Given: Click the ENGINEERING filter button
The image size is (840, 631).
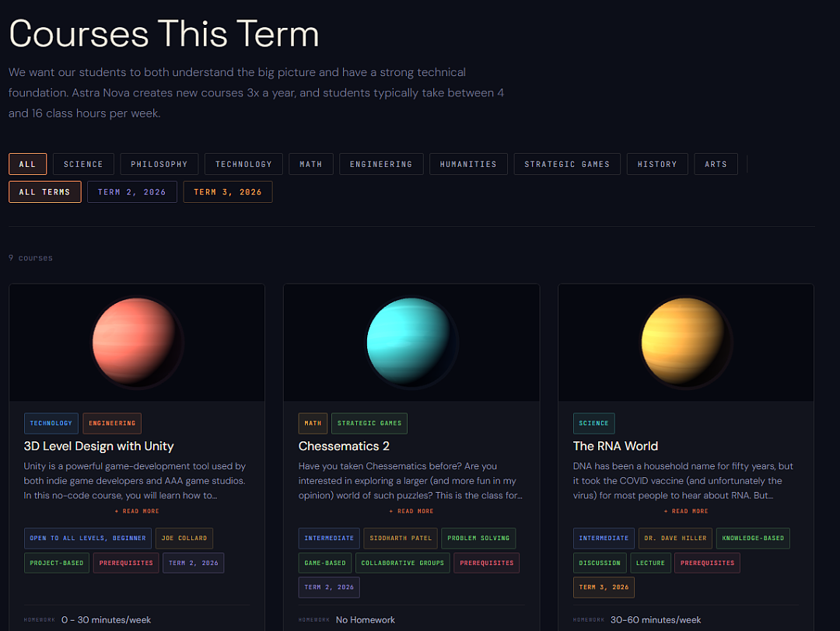Looking at the screenshot, I should click(381, 164).
